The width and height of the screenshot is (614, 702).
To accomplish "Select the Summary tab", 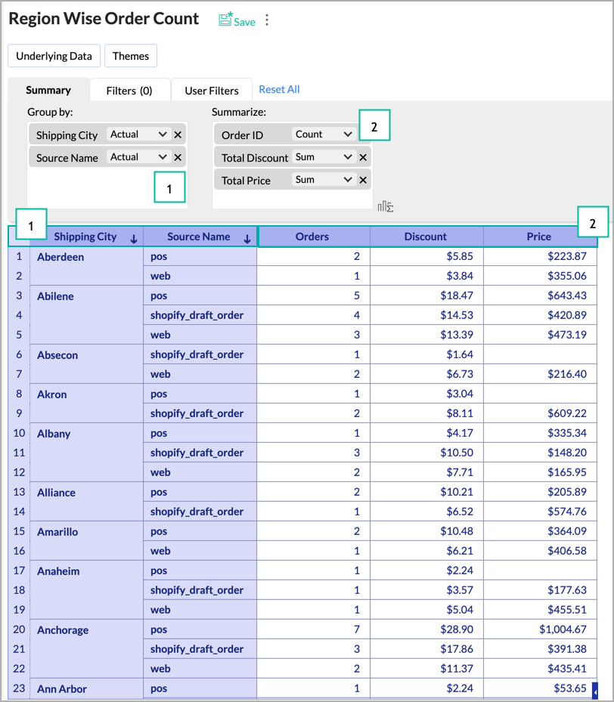I will pos(48,88).
